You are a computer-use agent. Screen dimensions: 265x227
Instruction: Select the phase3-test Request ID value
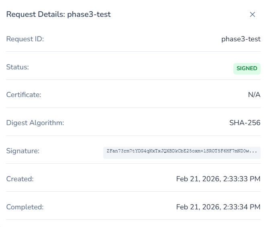click(241, 39)
